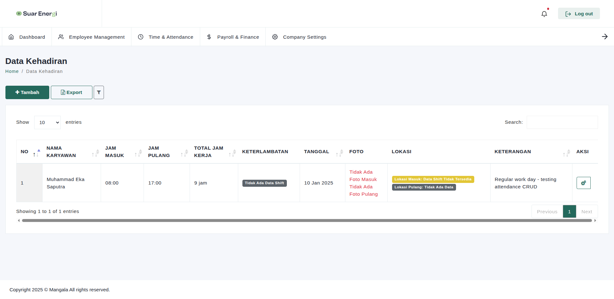
Task: Open the notifications bell
Action: tap(544, 14)
